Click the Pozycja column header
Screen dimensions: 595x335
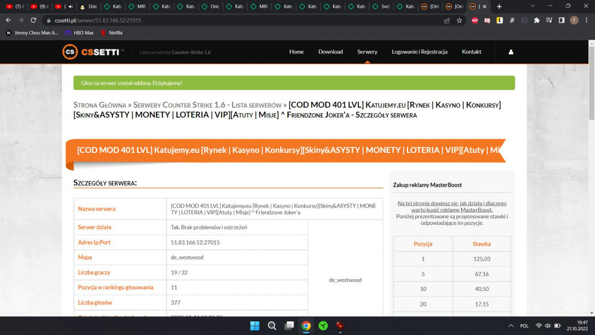(422, 244)
